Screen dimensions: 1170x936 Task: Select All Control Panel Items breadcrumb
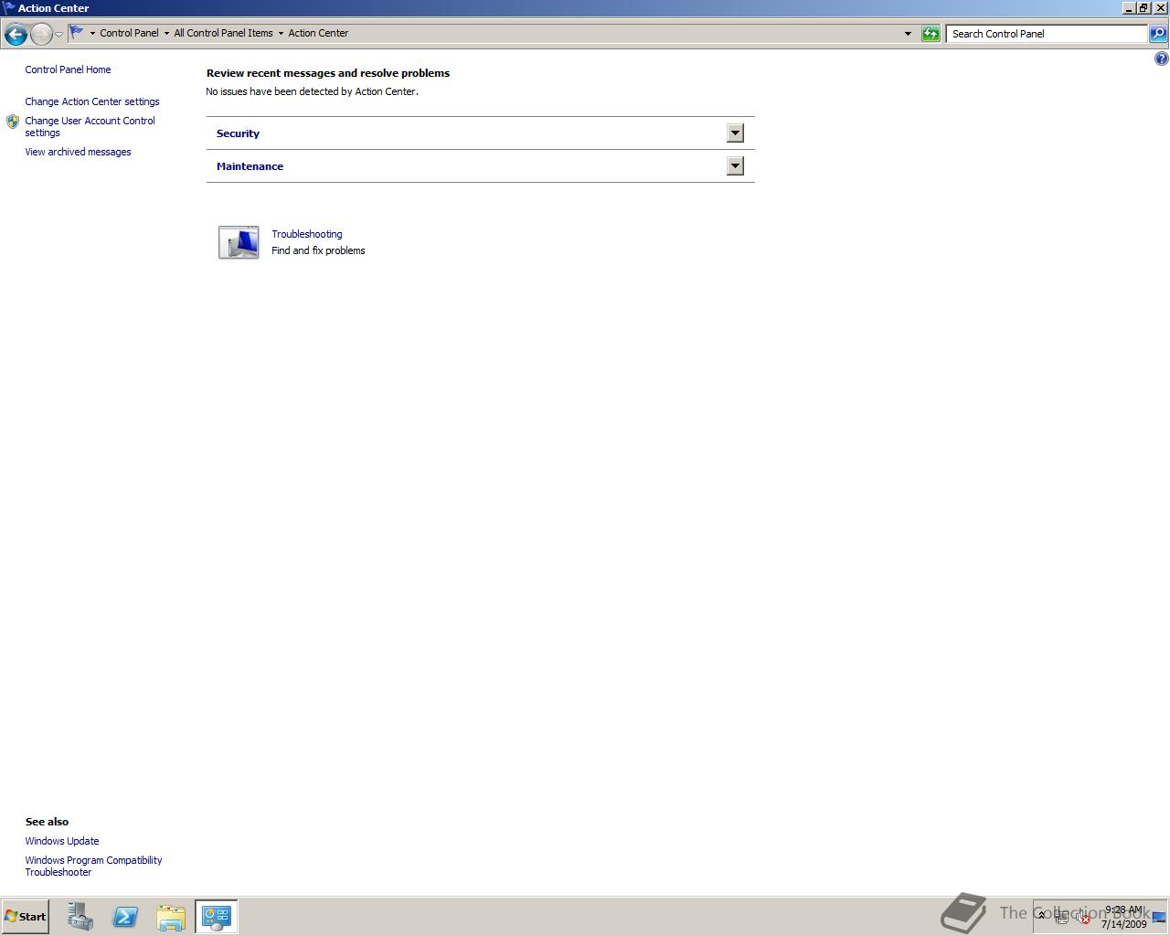click(223, 33)
